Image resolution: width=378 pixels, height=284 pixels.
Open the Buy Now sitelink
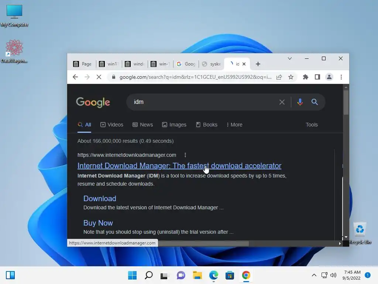(x=98, y=223)
